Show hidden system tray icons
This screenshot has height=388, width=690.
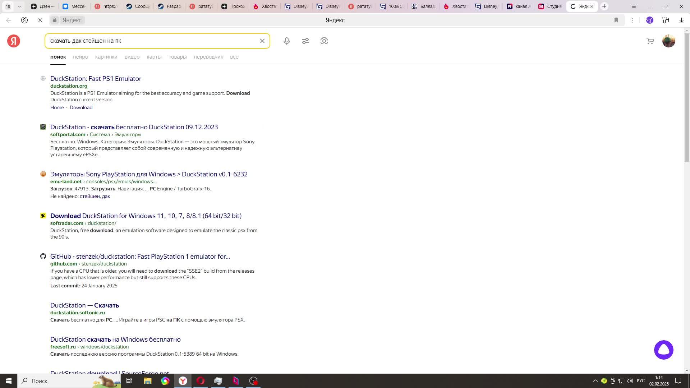(x=595, y=381)
